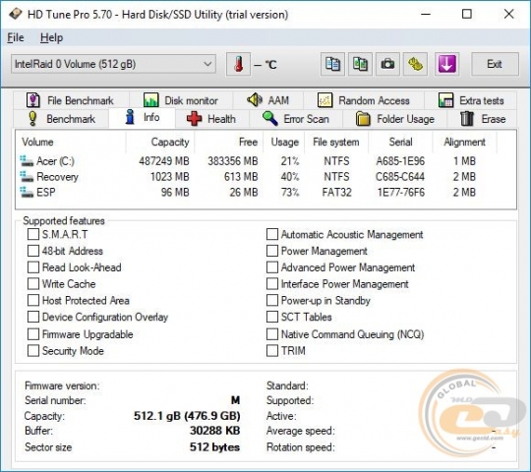Image resolution: width=531 pixels, height=472 pixels.
Task: Click the Exit button
Action: (x=495, y=64)
